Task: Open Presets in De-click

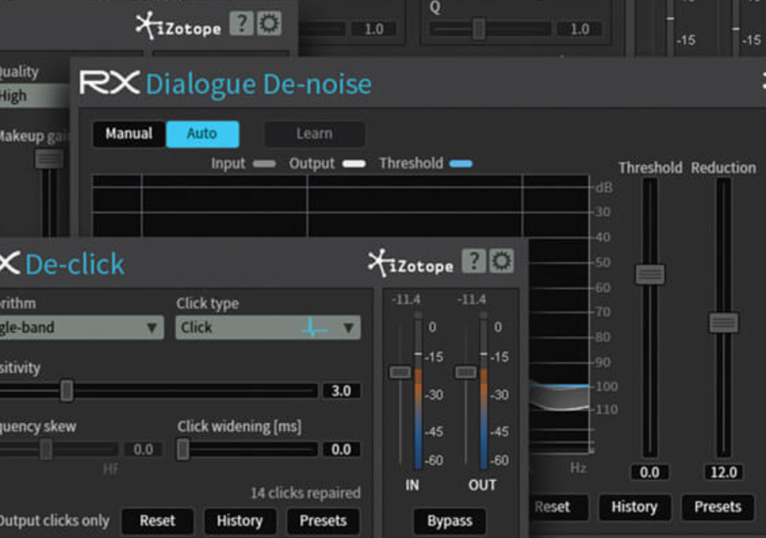Action: pos(323,521)
